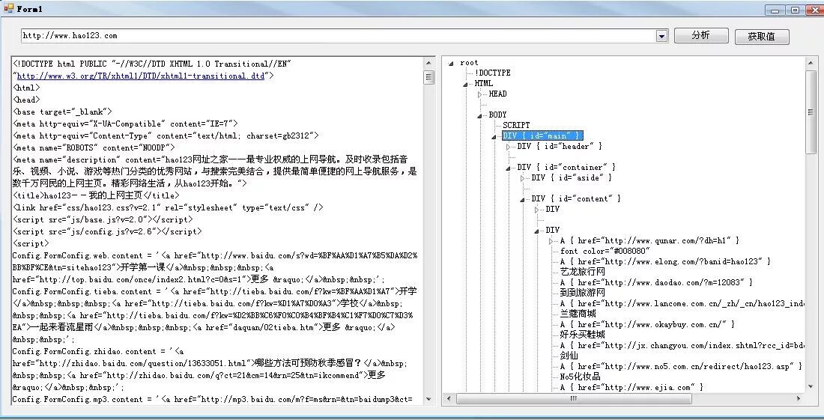Click tree pane horizontal scroll-right arrow

(x=799, y=398)
